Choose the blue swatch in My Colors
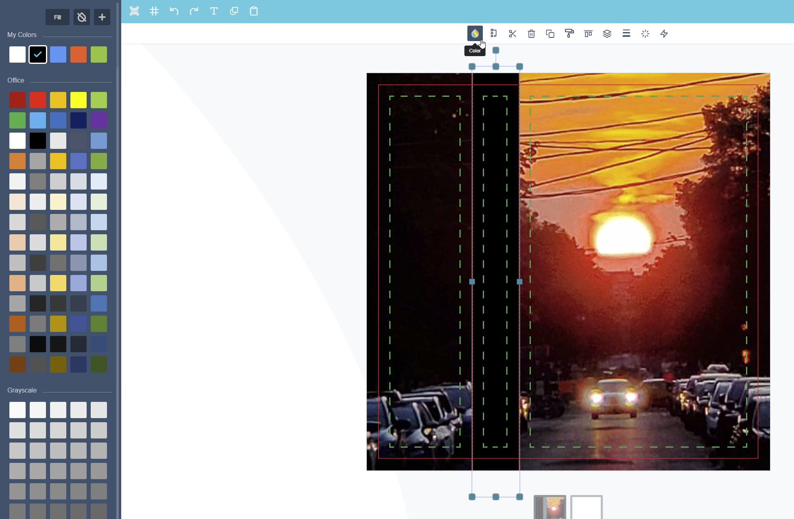This screenshot has width=794, height=519. click(58, 55)
